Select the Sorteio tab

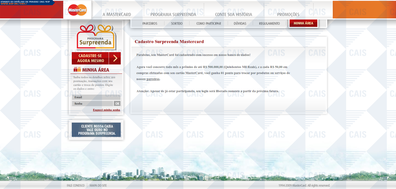click(x=177, y=24)
